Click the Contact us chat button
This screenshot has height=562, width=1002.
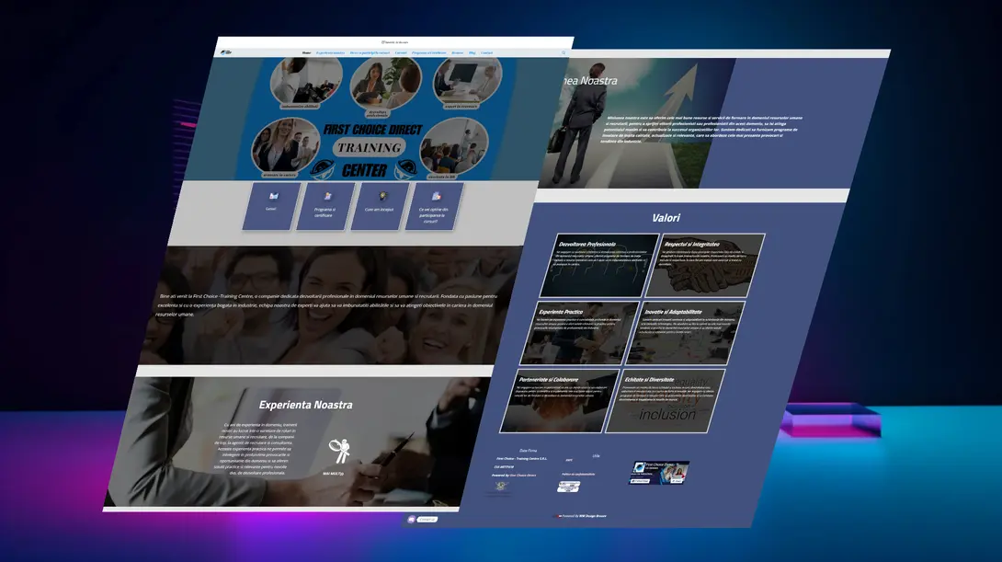pos(427,520)
